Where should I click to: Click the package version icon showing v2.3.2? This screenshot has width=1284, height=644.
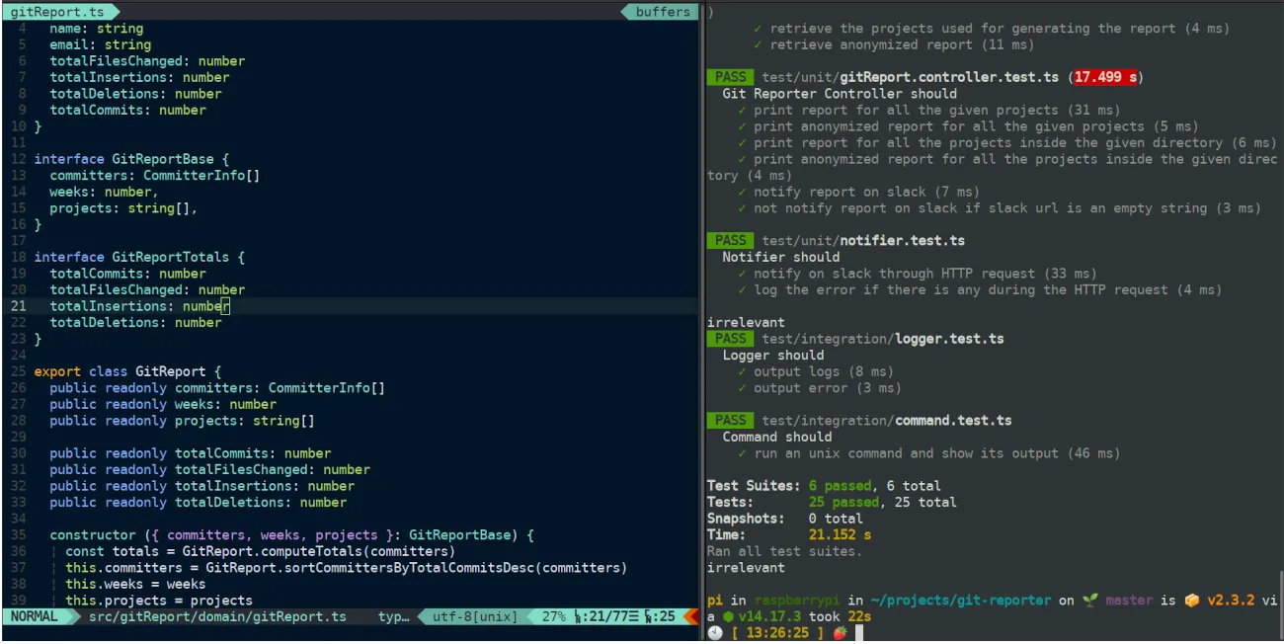[1193, 599]
